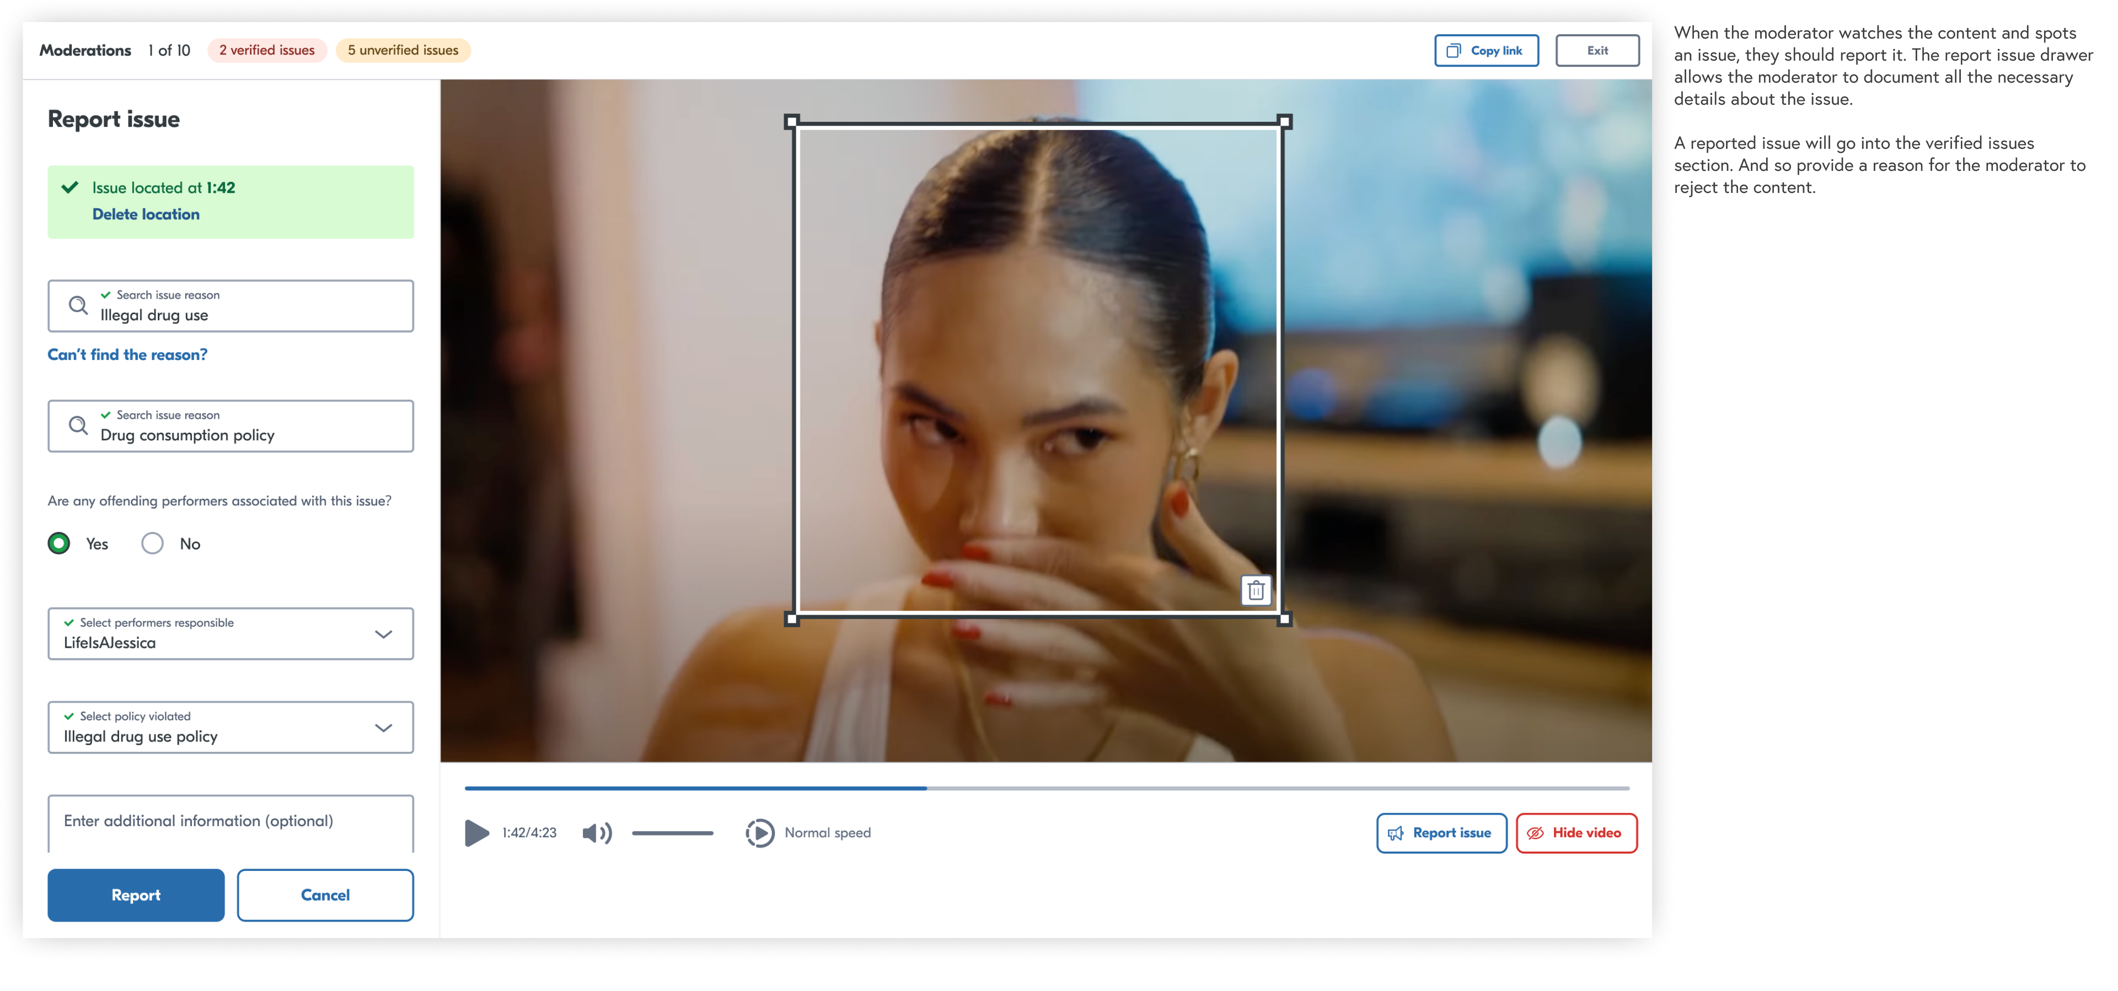Select the Yes radio button
This screenshot has width=2118, height=991.
point(59,543)
